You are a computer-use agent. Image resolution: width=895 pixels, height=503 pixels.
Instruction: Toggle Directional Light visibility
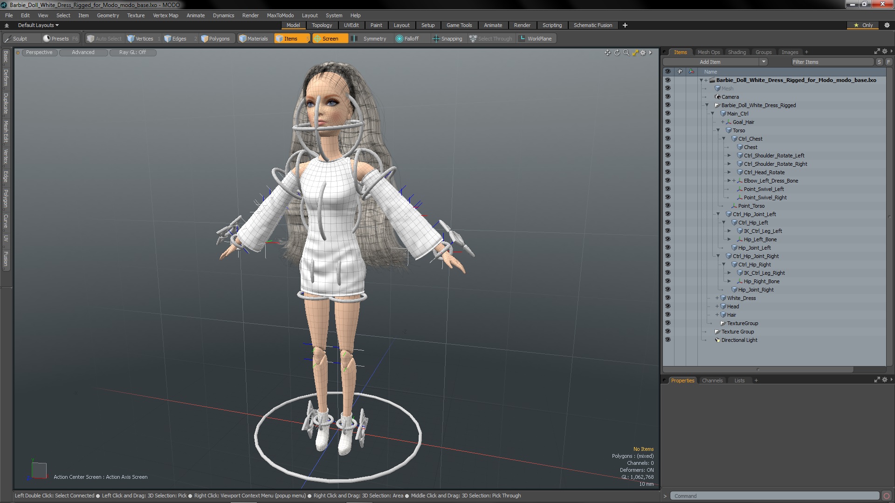click(x=668, y=340)
